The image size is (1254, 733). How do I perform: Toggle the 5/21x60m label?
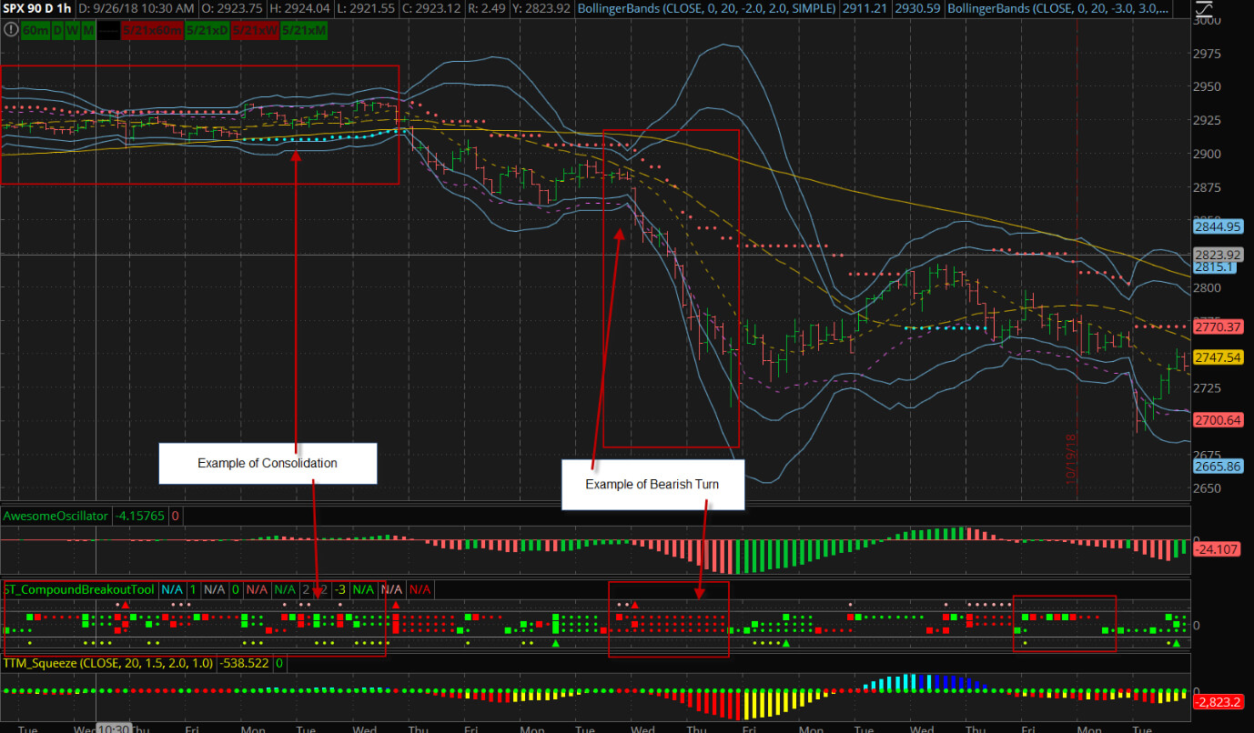pyautogui.click(x=151, y=30)
